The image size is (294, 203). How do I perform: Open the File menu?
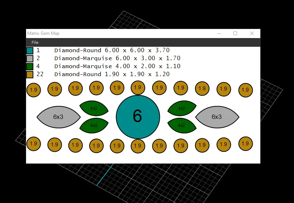click(x=35, y=42)
